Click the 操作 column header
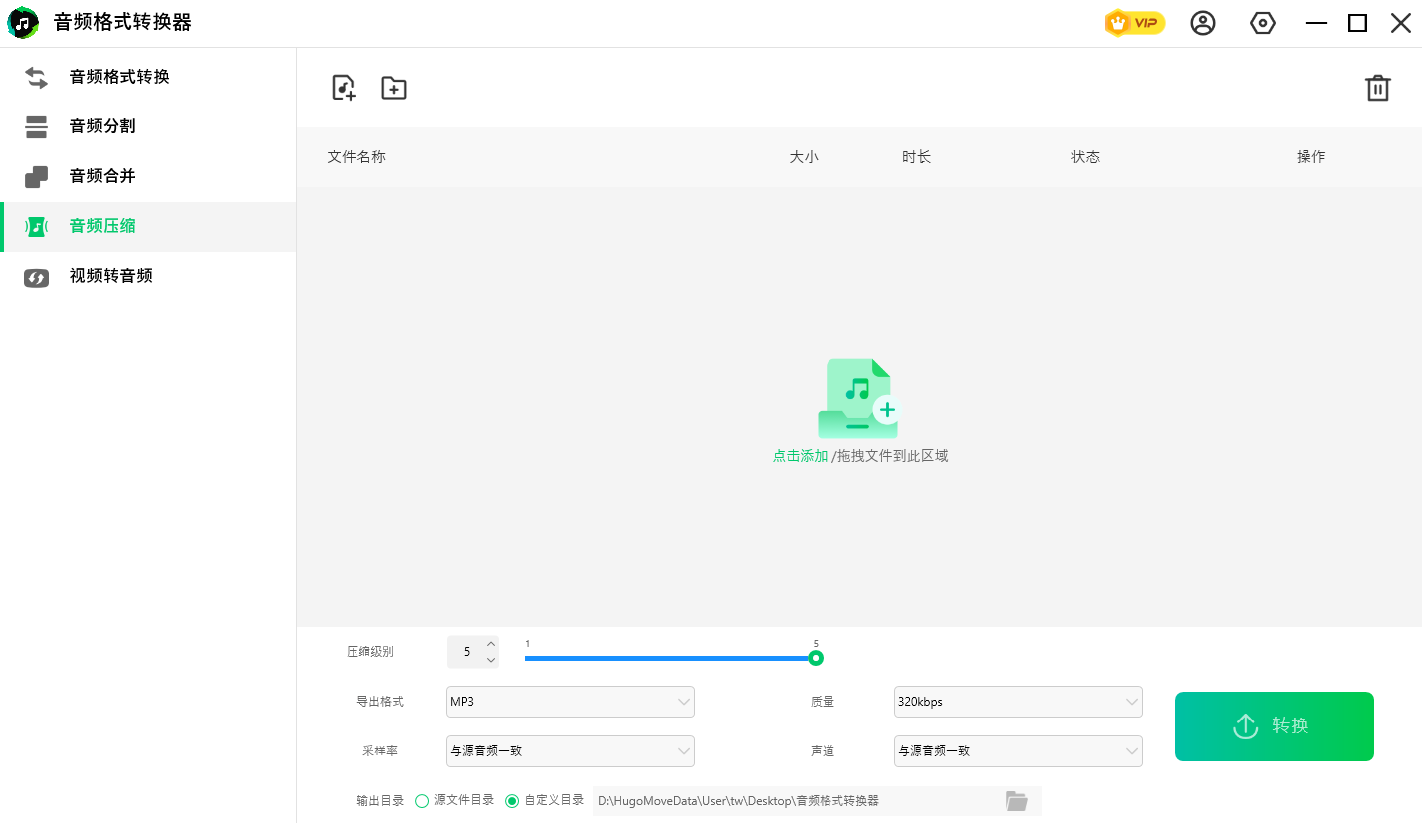Viewport: 1422px width, 823px height. point(1311,157)
